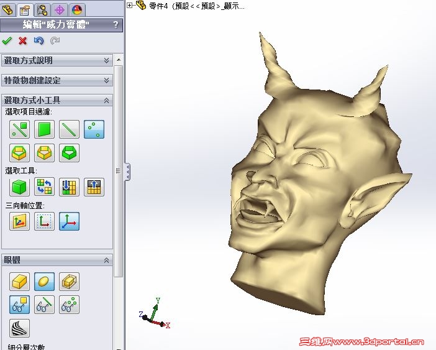Click the shrink selection down-arrow grid icon
This screenshot has width=436, height=350.
(69, 187)
